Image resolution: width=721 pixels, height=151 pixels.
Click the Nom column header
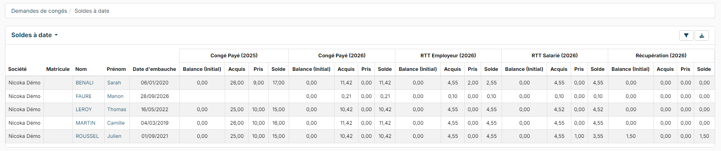point(81,69)
